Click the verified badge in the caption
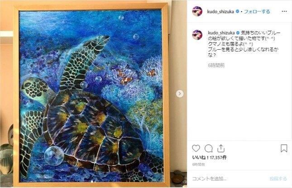Image resolution: width=292 pixels, height=188 pixels. (x=238, y=33)
